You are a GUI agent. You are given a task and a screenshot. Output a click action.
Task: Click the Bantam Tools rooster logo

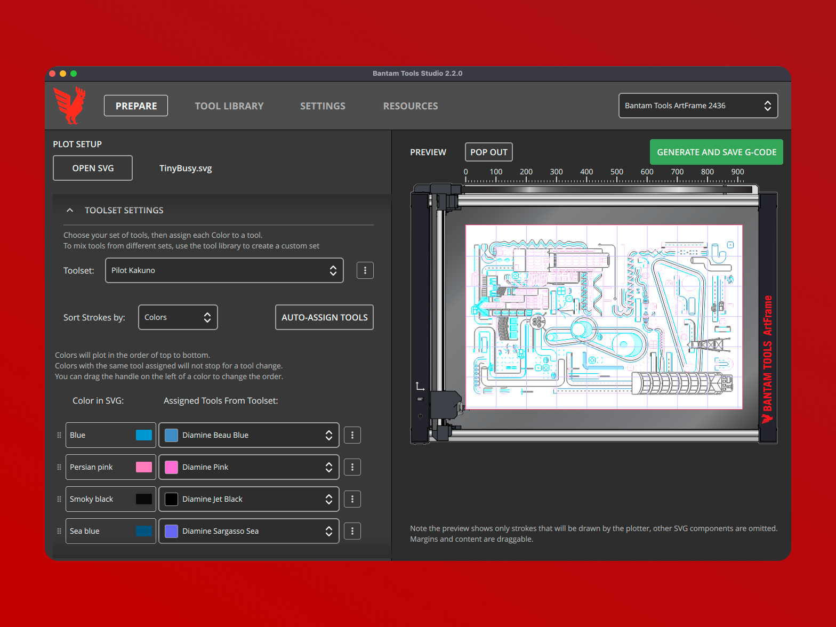coord(70,106)
